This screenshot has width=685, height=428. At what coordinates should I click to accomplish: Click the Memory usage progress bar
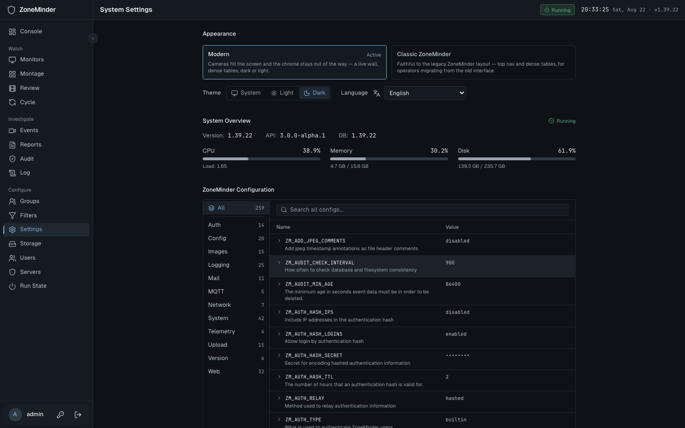point(389,159)
